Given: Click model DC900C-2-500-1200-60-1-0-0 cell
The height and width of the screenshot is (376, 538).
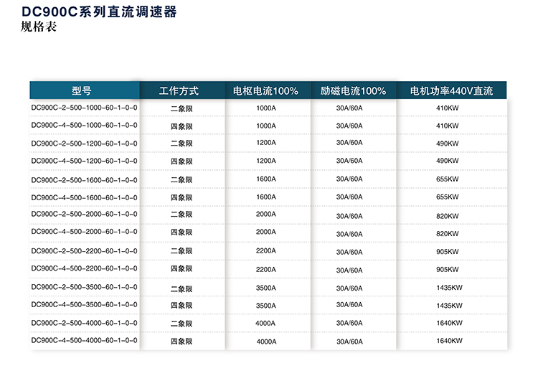Looking at the screenshot, I should pos(84,143).
